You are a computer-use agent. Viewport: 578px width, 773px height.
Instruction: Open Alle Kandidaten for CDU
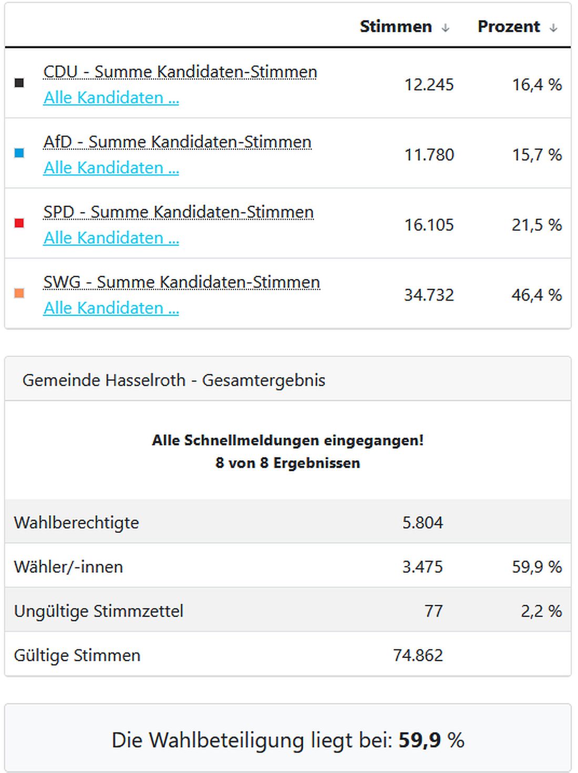111,98
